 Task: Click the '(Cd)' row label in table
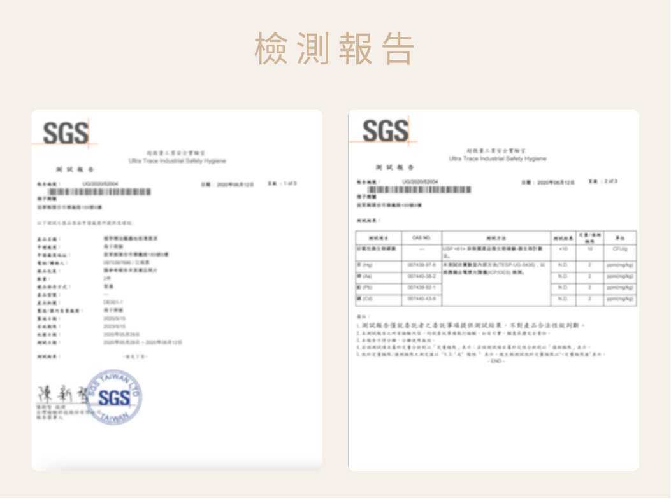(365, 299)
